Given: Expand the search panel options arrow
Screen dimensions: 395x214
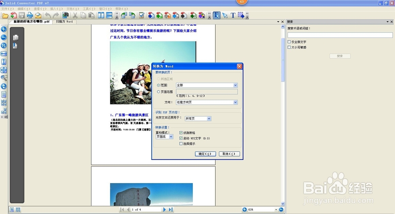Looking at the screenshot, I should (387, 22).
